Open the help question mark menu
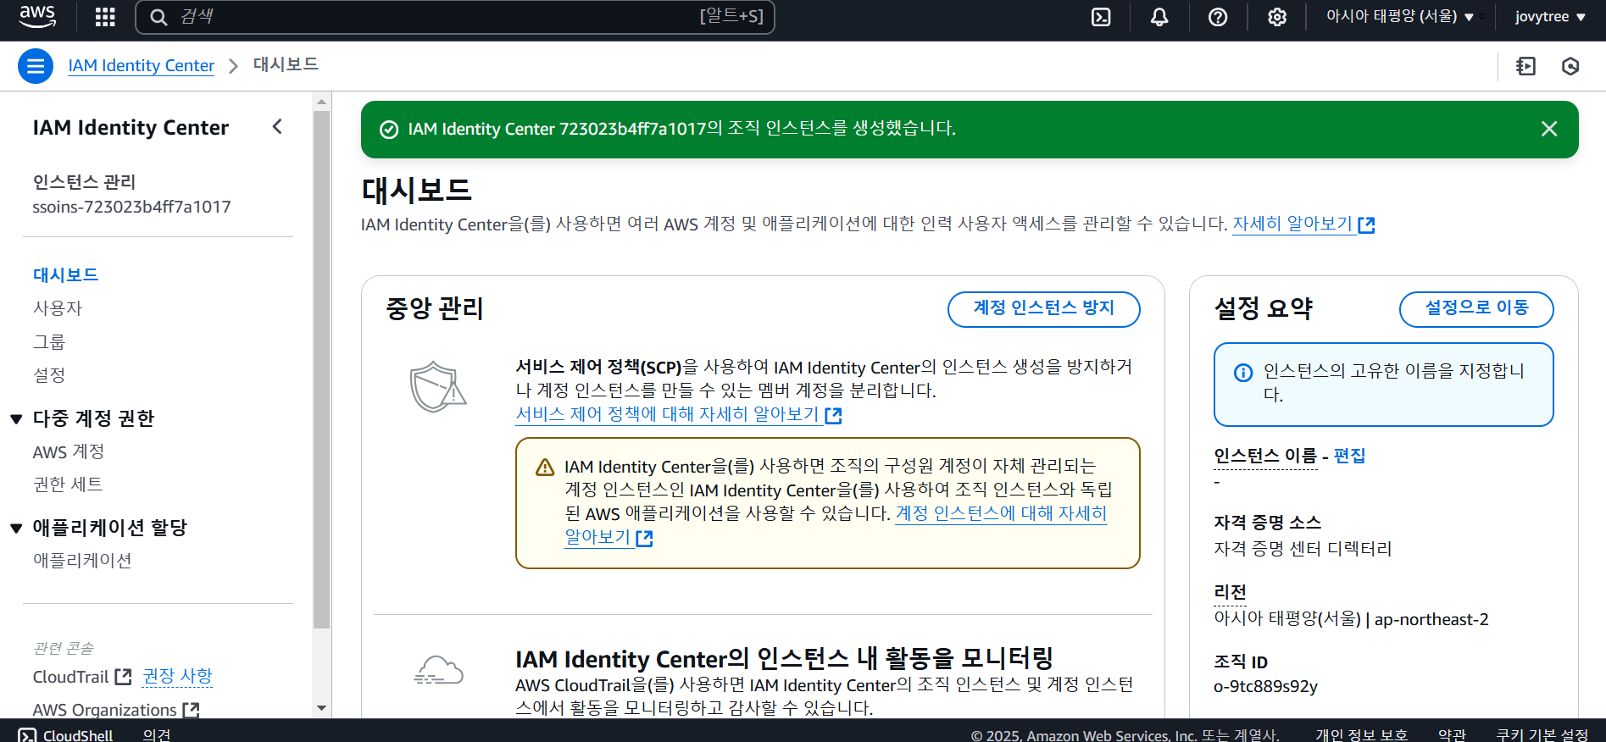The image size is (1606, 742). point(1218,17)
